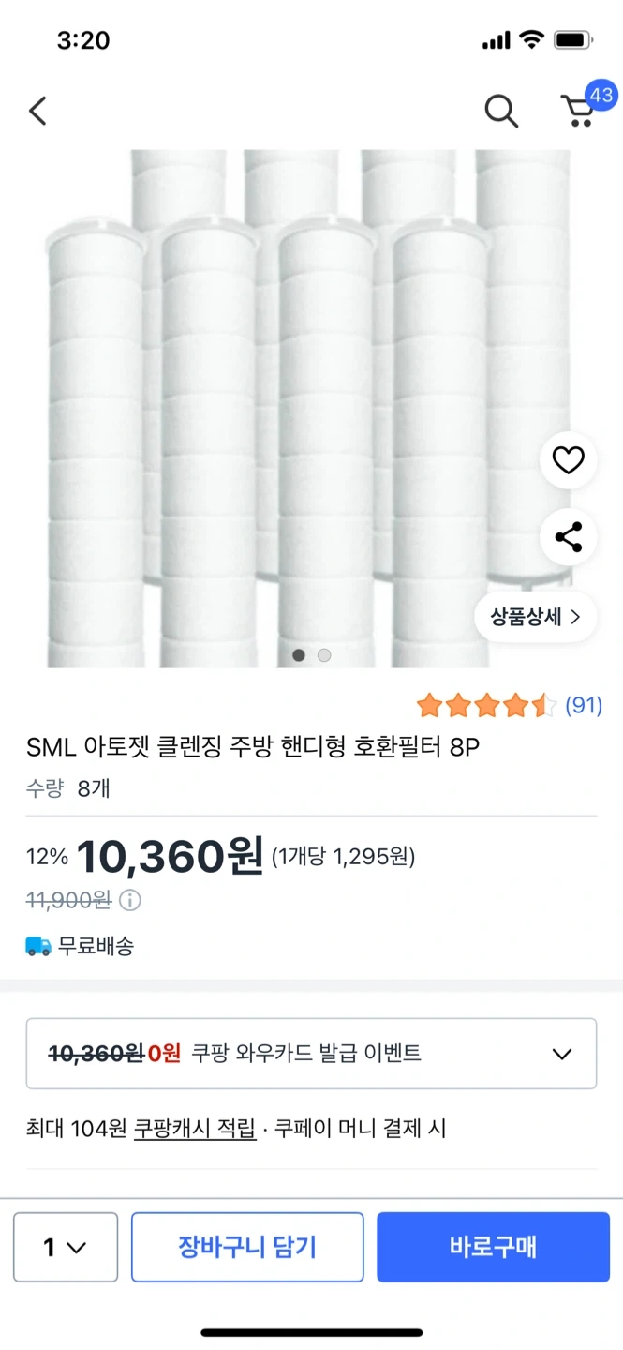Open the 상품상세 product details button

(535, 617)
